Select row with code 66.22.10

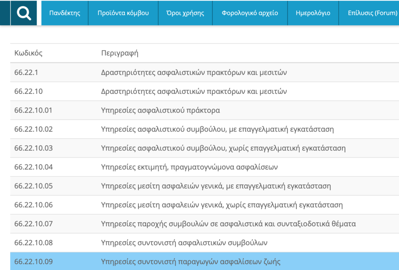[x=28, y=92]
